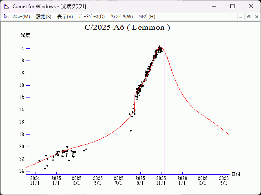
Task: Click the 日付 date axis label
Action: 236,174
